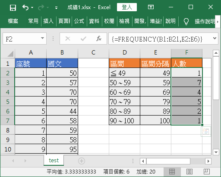
Task: Click the Select All corner triangle
Action: tap(10, 54)
